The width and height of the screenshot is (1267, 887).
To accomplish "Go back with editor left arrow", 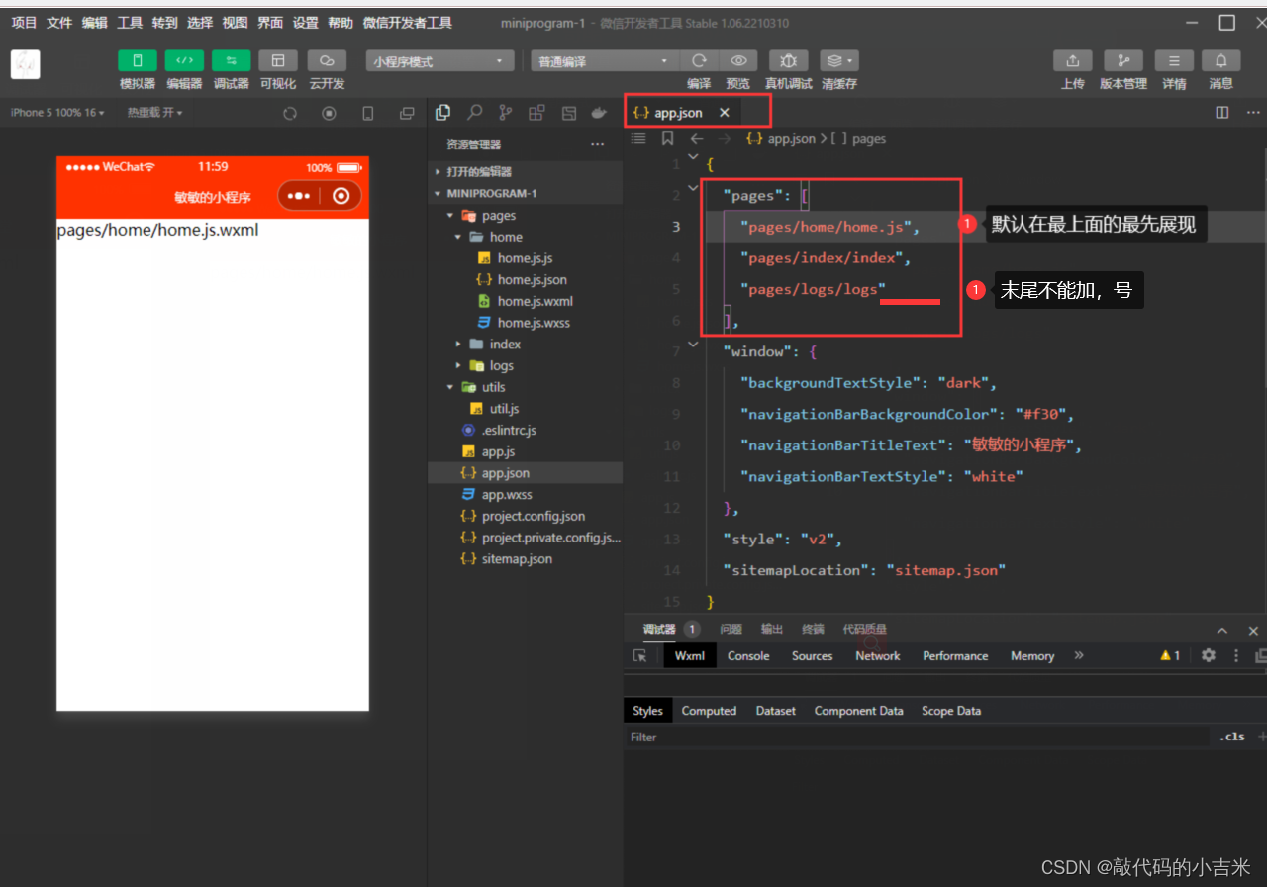I will [x=696, y=139].
